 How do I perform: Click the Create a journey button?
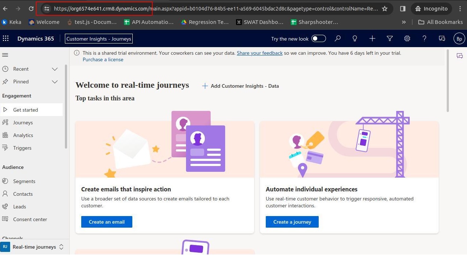coord(292,222)
